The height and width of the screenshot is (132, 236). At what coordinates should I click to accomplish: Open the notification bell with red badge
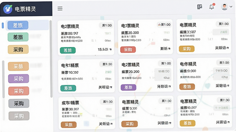pyautogui.click(x=212, y=6)
